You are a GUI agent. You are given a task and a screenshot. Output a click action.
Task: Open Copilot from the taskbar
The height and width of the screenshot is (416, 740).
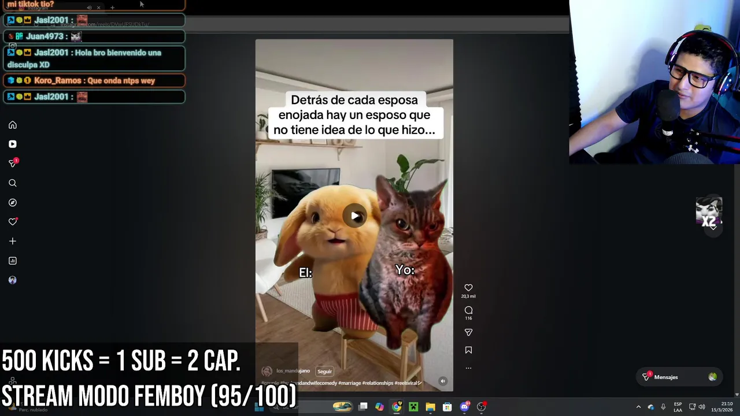click(379, 407)
